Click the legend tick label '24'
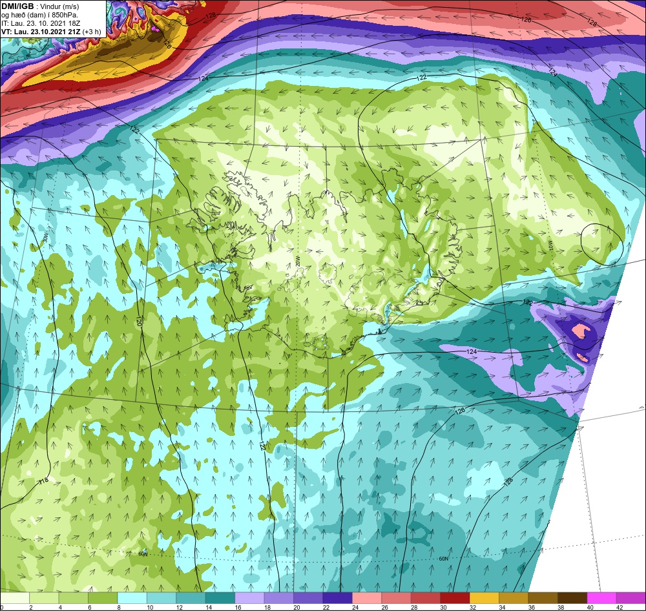Viewport: 646px width, 611px height. tap(355, 607)
